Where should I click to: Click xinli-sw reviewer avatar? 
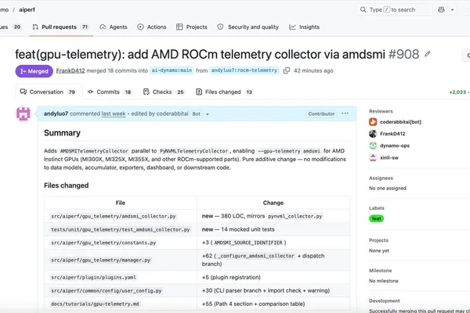373,157
